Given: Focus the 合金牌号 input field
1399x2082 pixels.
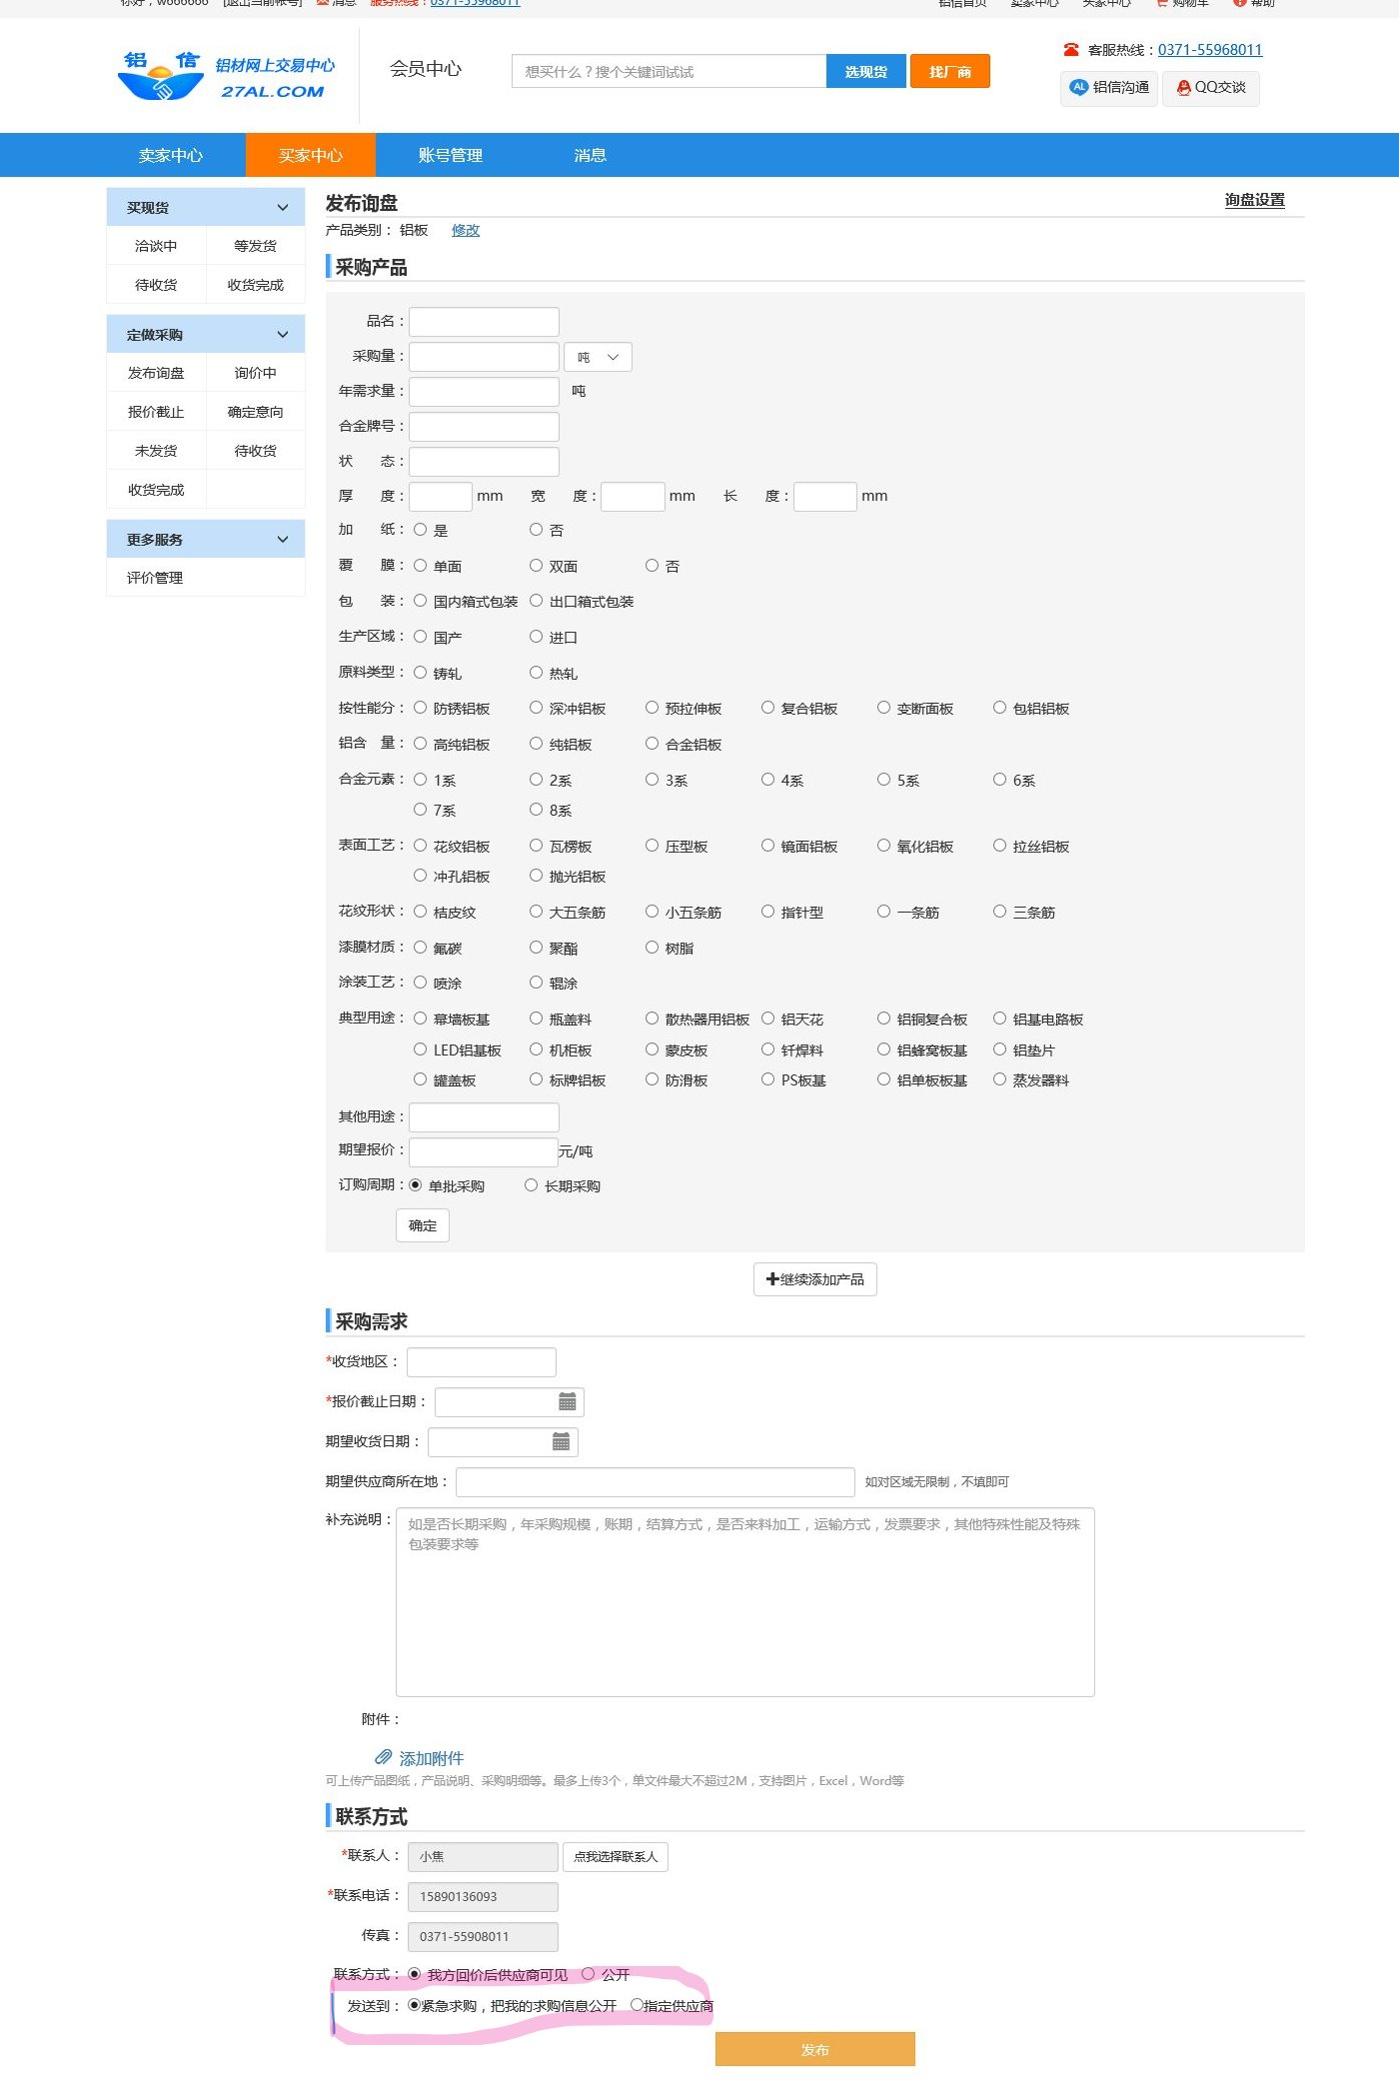Looking at the screenshot, I should click(484, 427).
